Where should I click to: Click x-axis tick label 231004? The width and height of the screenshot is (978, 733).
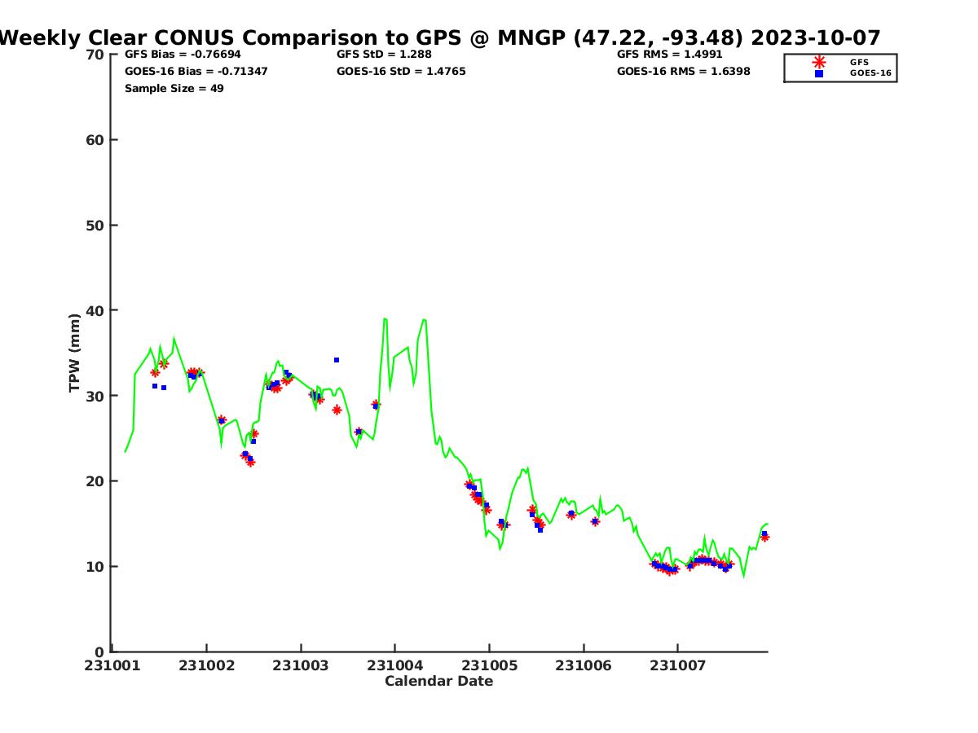[394, 665]
